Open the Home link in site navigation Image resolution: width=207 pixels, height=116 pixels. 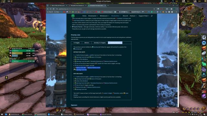coord(84,16)
